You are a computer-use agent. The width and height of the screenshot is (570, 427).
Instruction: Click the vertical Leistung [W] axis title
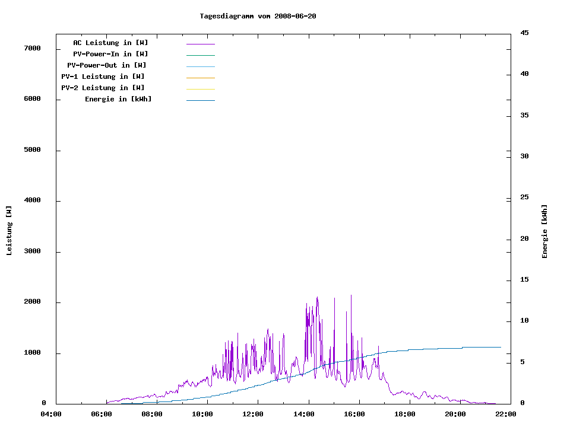9,231
